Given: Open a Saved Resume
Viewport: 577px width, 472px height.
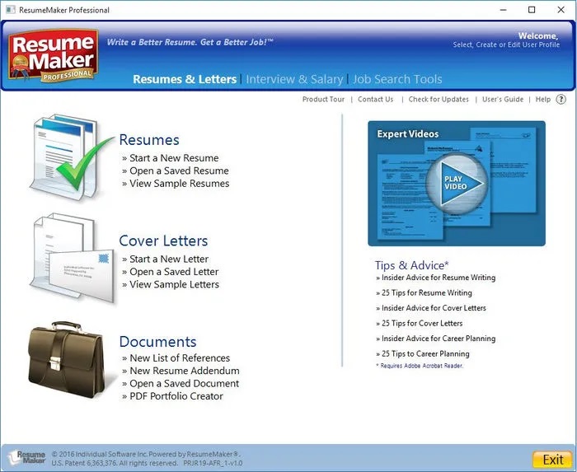Looking at the screenshot, I should pos(179,171).
